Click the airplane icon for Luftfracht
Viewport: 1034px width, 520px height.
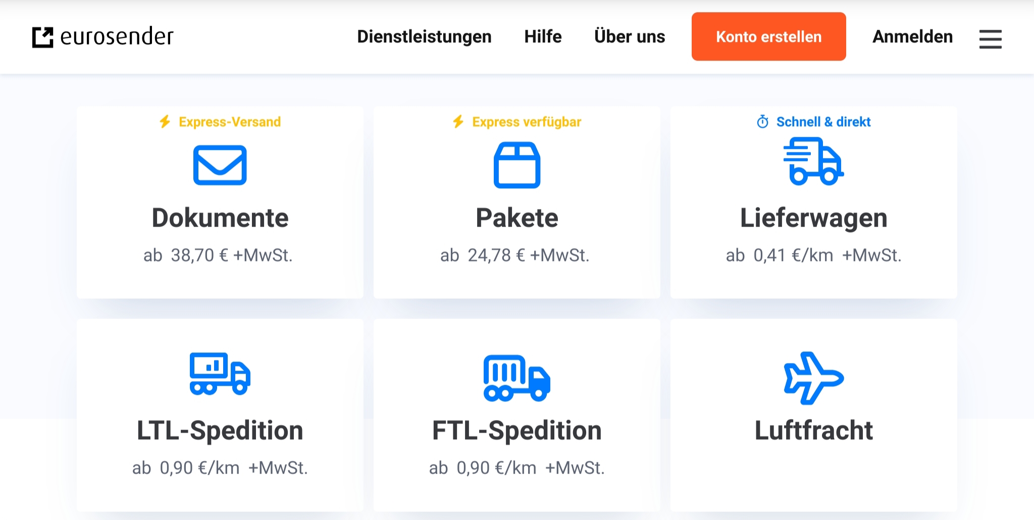pos(813,378)
